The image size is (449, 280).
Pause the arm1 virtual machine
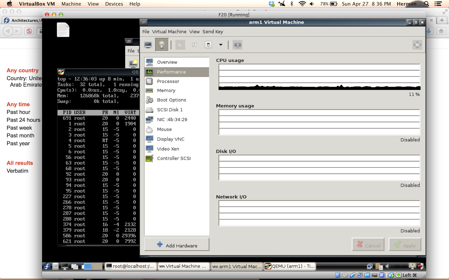(194, 45)
